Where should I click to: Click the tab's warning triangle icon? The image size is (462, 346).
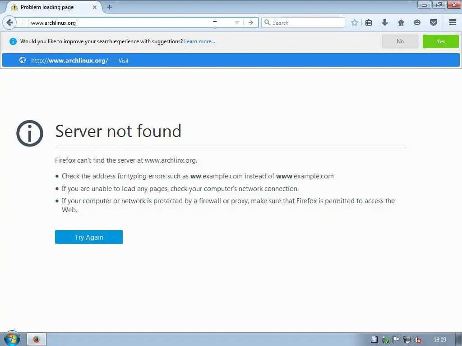coord(14,7)
